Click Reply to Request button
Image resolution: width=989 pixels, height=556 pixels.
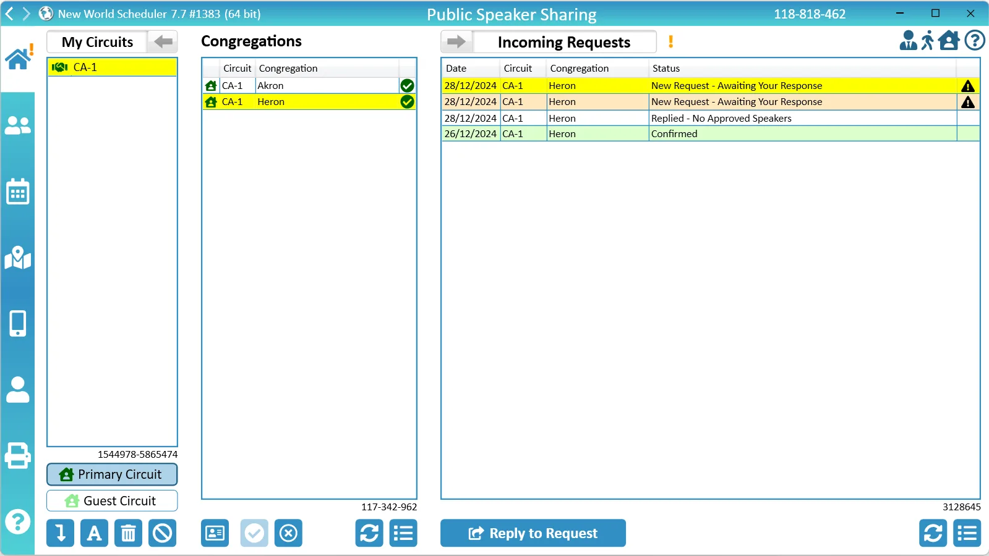pyautogui.click(x=533, y=533)
